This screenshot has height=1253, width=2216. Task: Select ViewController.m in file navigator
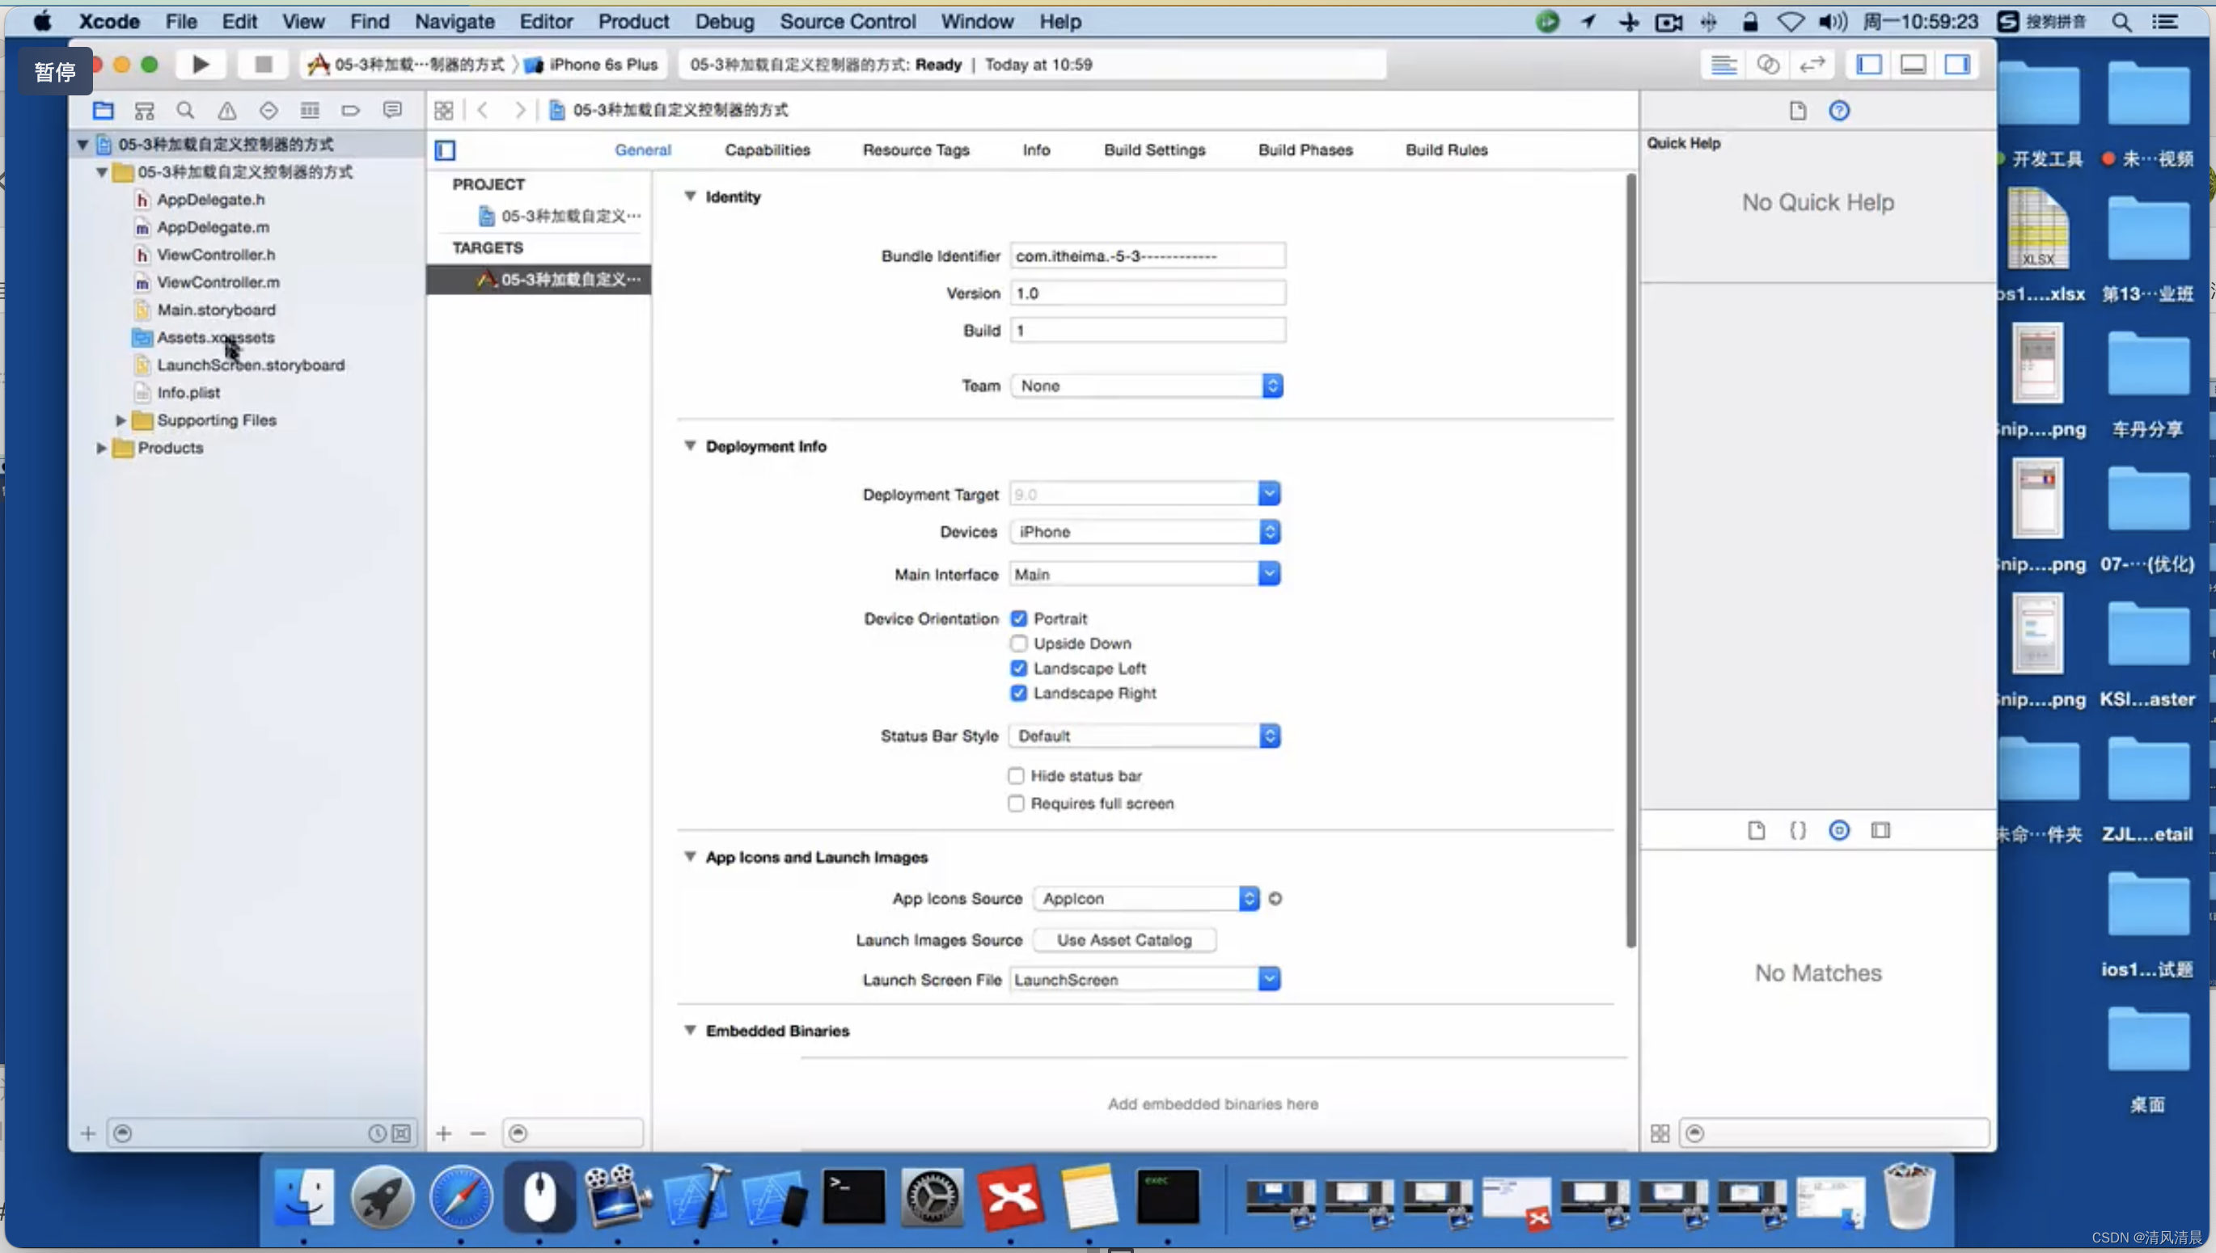coord(218,281)
